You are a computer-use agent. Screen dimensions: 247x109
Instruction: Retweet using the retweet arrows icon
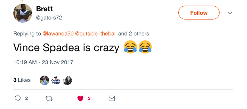pyautogui.click(x=49, y=99)
